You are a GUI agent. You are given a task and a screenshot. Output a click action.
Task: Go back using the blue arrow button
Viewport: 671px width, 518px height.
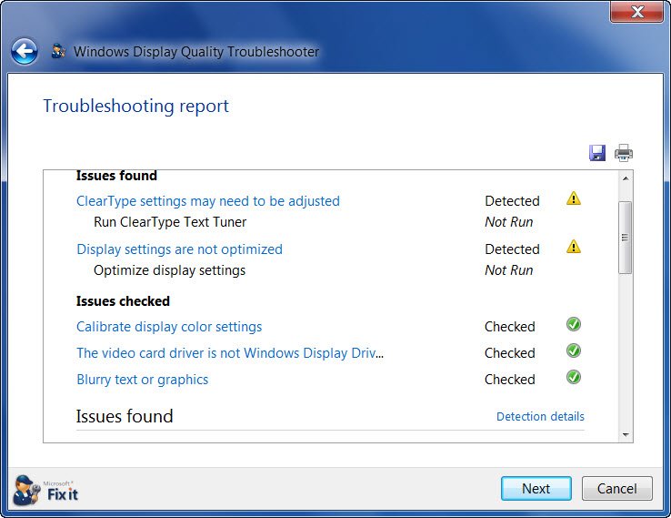point(24,51)
